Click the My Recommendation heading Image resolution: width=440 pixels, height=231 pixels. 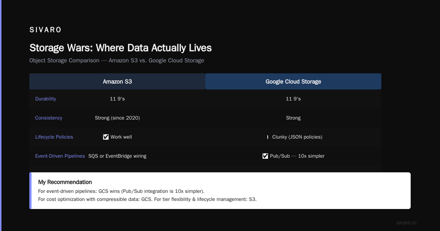click(65, 182)
